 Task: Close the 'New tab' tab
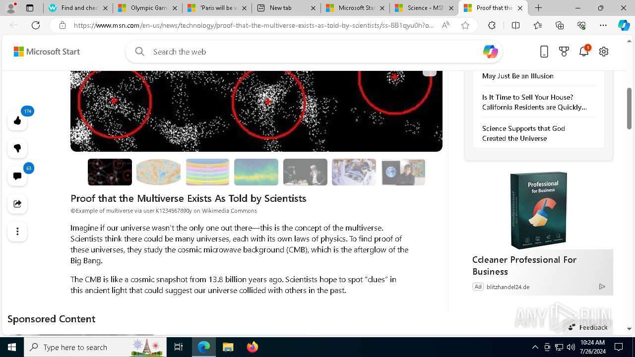click(x=313, y=8)
